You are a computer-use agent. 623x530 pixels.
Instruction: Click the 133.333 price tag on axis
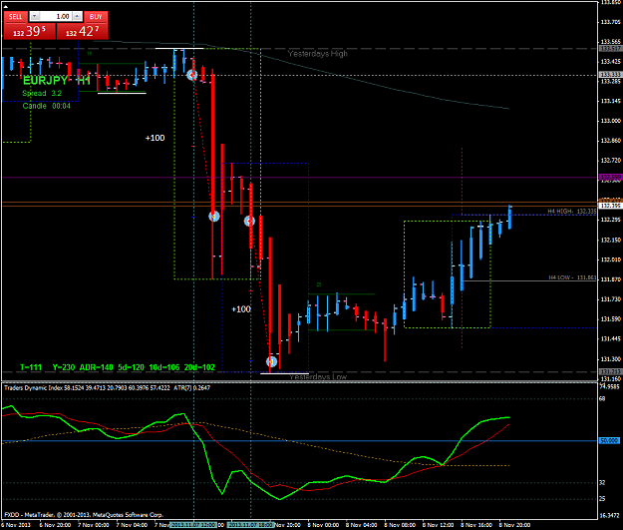coord(610,75)
